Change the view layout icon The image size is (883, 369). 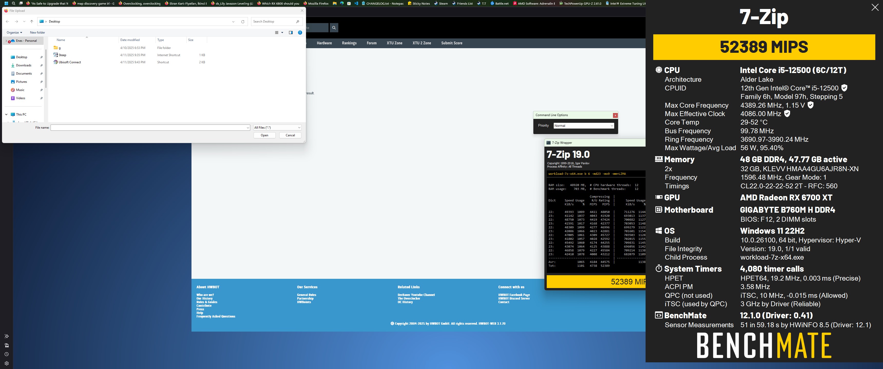277,33
